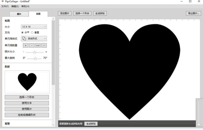Screen dimensions: 203x130
Task: Click the top 选择一个形状 toolbar button
Action: (82, 13)
